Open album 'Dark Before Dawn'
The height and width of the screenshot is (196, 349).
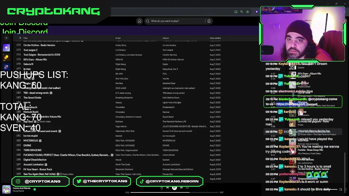point(171,98)
